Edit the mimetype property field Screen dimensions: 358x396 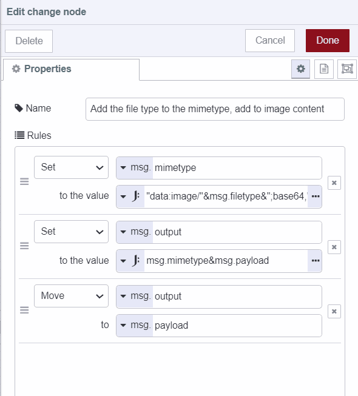[x=237, y=168]
